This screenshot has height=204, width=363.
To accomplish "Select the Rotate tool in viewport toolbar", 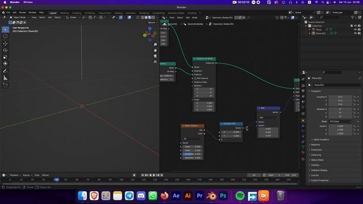I will click(5, 50).
